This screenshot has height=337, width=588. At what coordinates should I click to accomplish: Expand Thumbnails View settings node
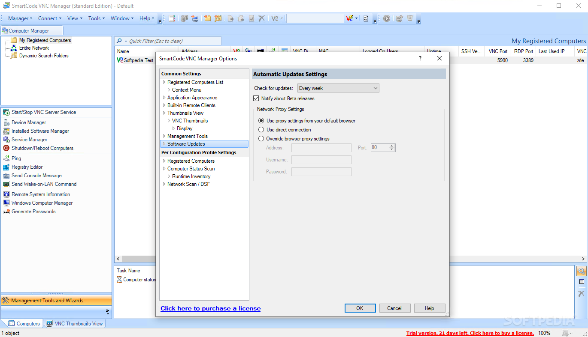(164, 113)
